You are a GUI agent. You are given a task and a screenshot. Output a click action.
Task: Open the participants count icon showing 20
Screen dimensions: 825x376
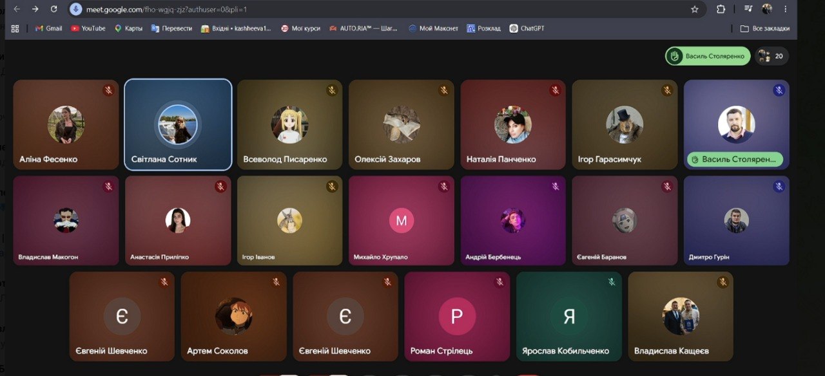click(x=772, y=56)
